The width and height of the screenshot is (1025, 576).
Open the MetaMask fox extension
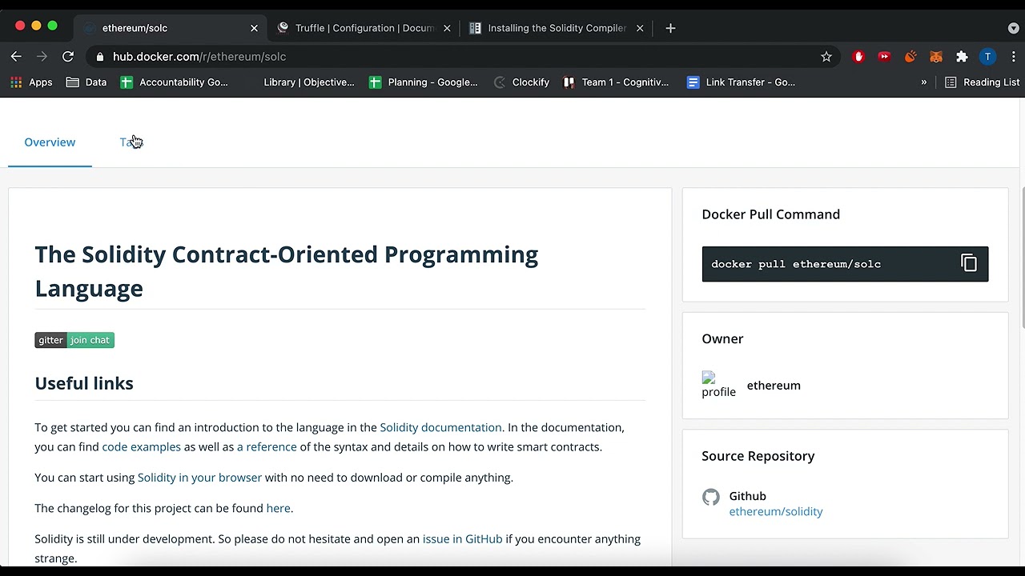(x=936, y=57)
